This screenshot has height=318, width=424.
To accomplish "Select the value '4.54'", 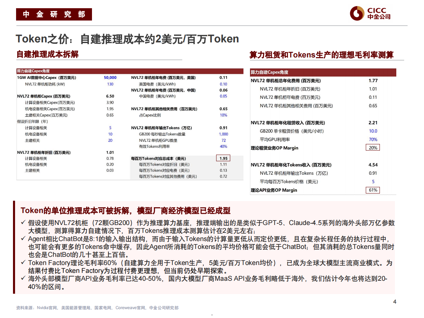I will (x=373, y=165).
